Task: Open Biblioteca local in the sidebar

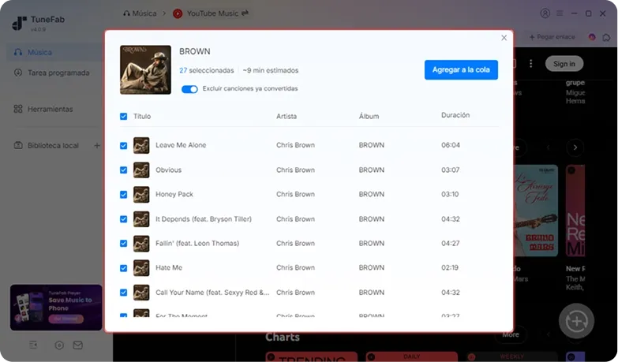Action: (47, 145)
